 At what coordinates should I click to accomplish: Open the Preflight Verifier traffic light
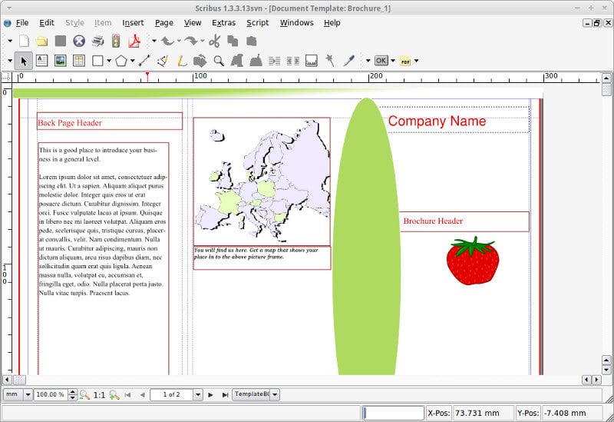(x=116, y=41)
